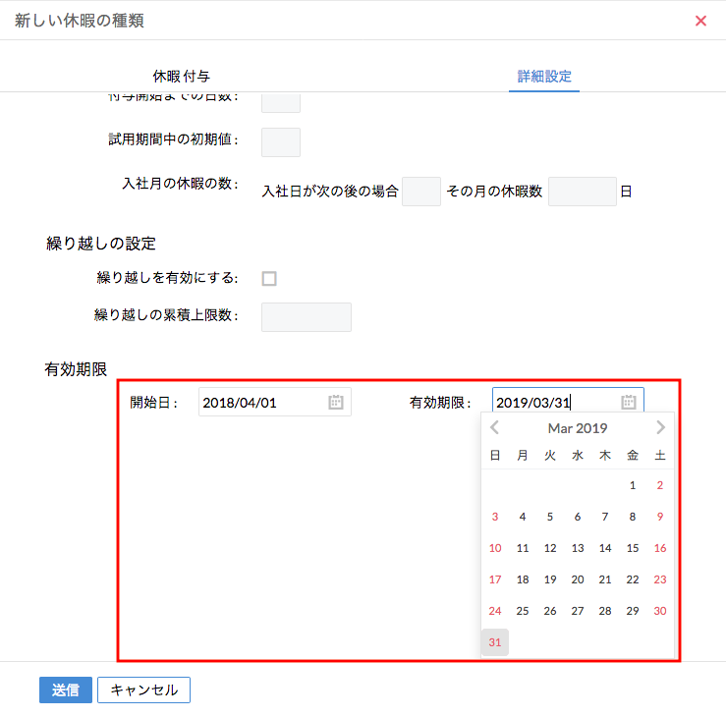
Task: Focus the 入社日が次の後の場合 input field
Action: pos(421,192)
